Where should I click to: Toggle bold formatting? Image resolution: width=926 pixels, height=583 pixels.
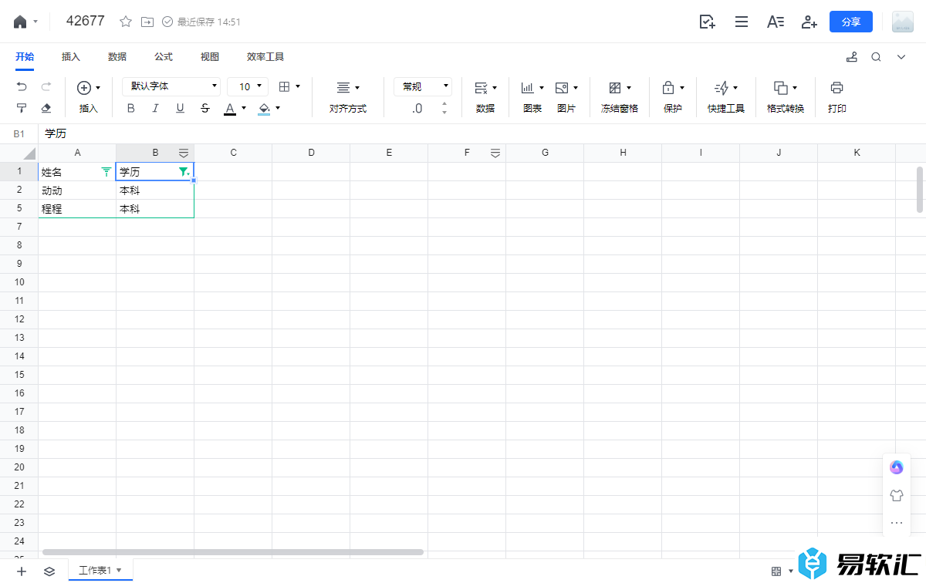130,109
